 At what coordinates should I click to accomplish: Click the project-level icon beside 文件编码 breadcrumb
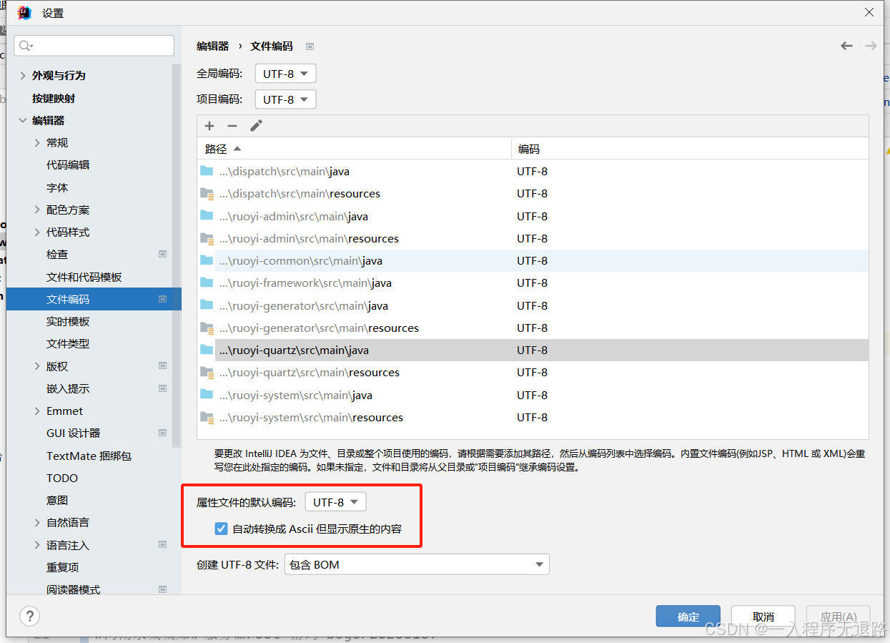click(x=310, y=46)
